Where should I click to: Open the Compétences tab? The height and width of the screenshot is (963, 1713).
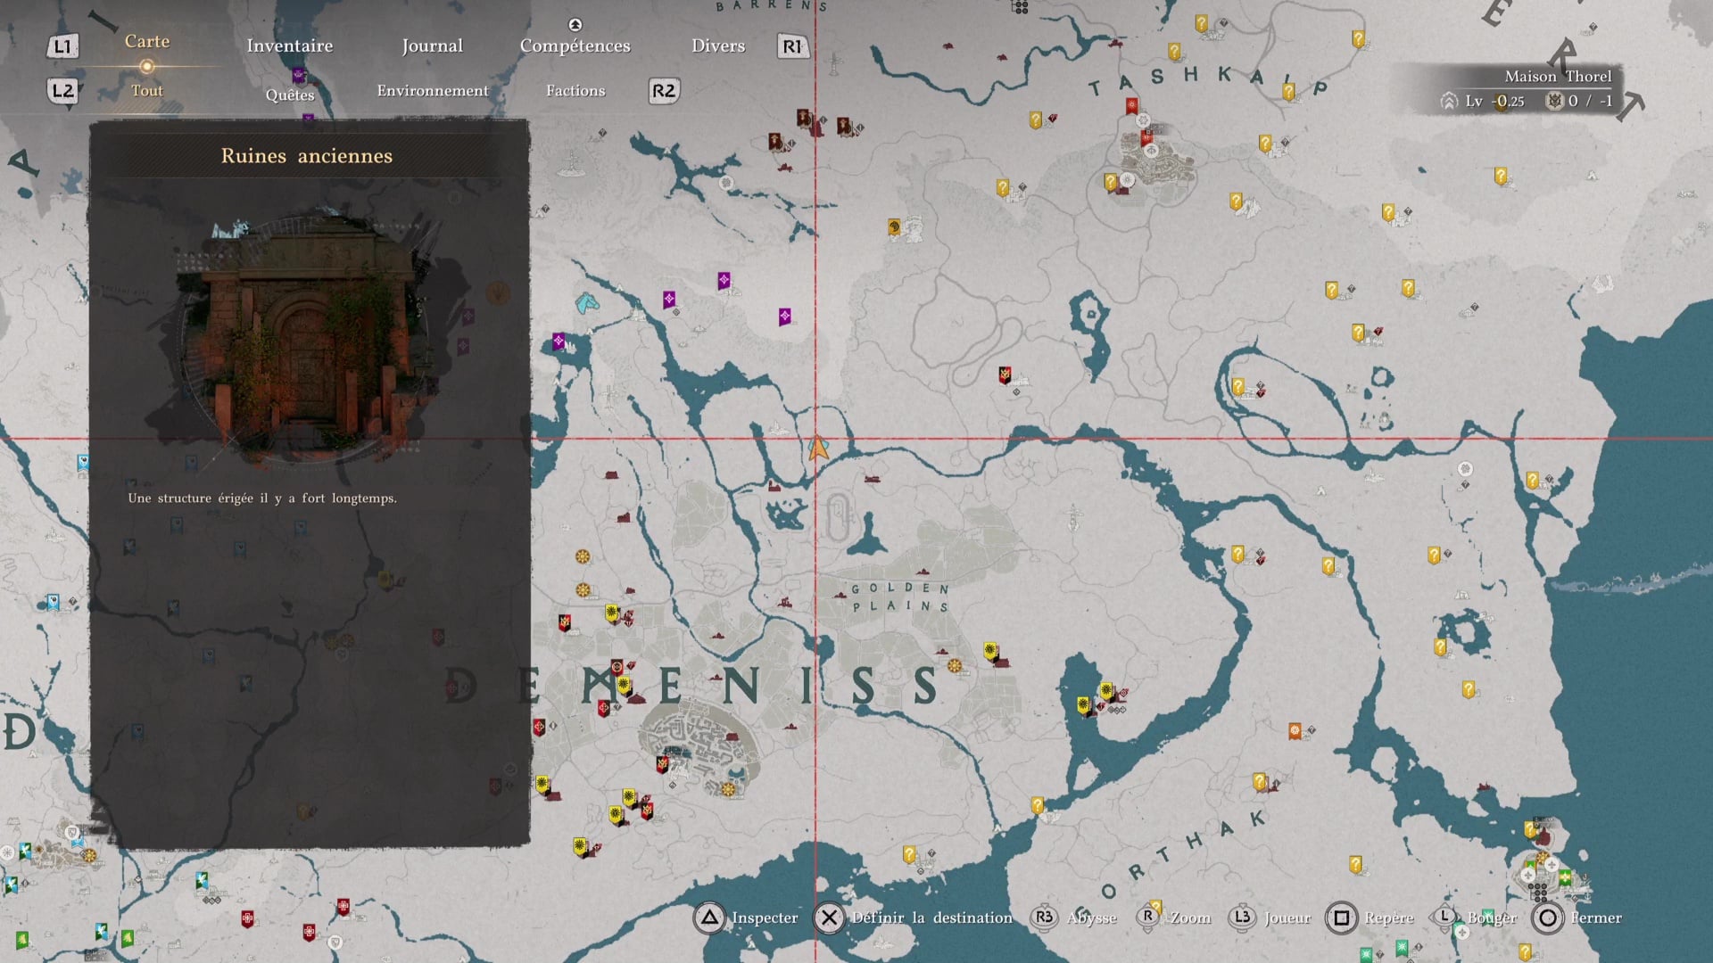(x=575, y=45)
